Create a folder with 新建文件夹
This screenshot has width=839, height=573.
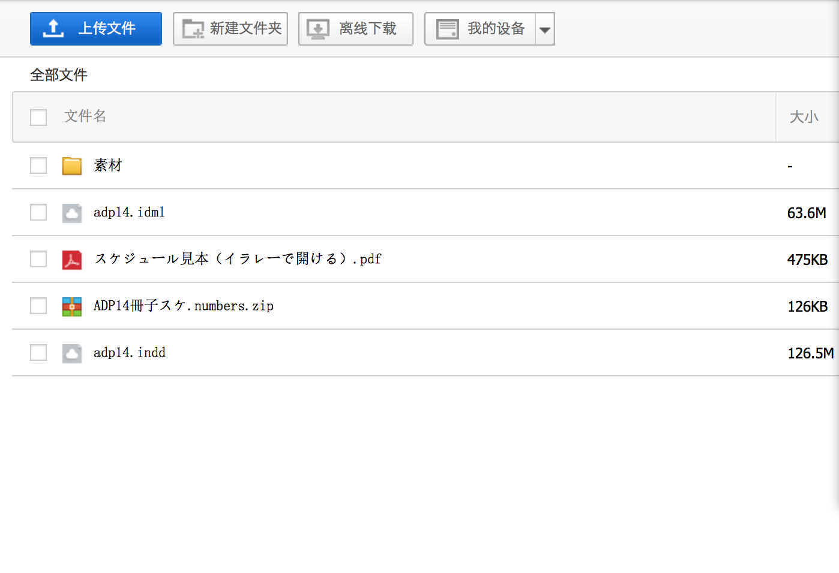(x=230, y=29)
